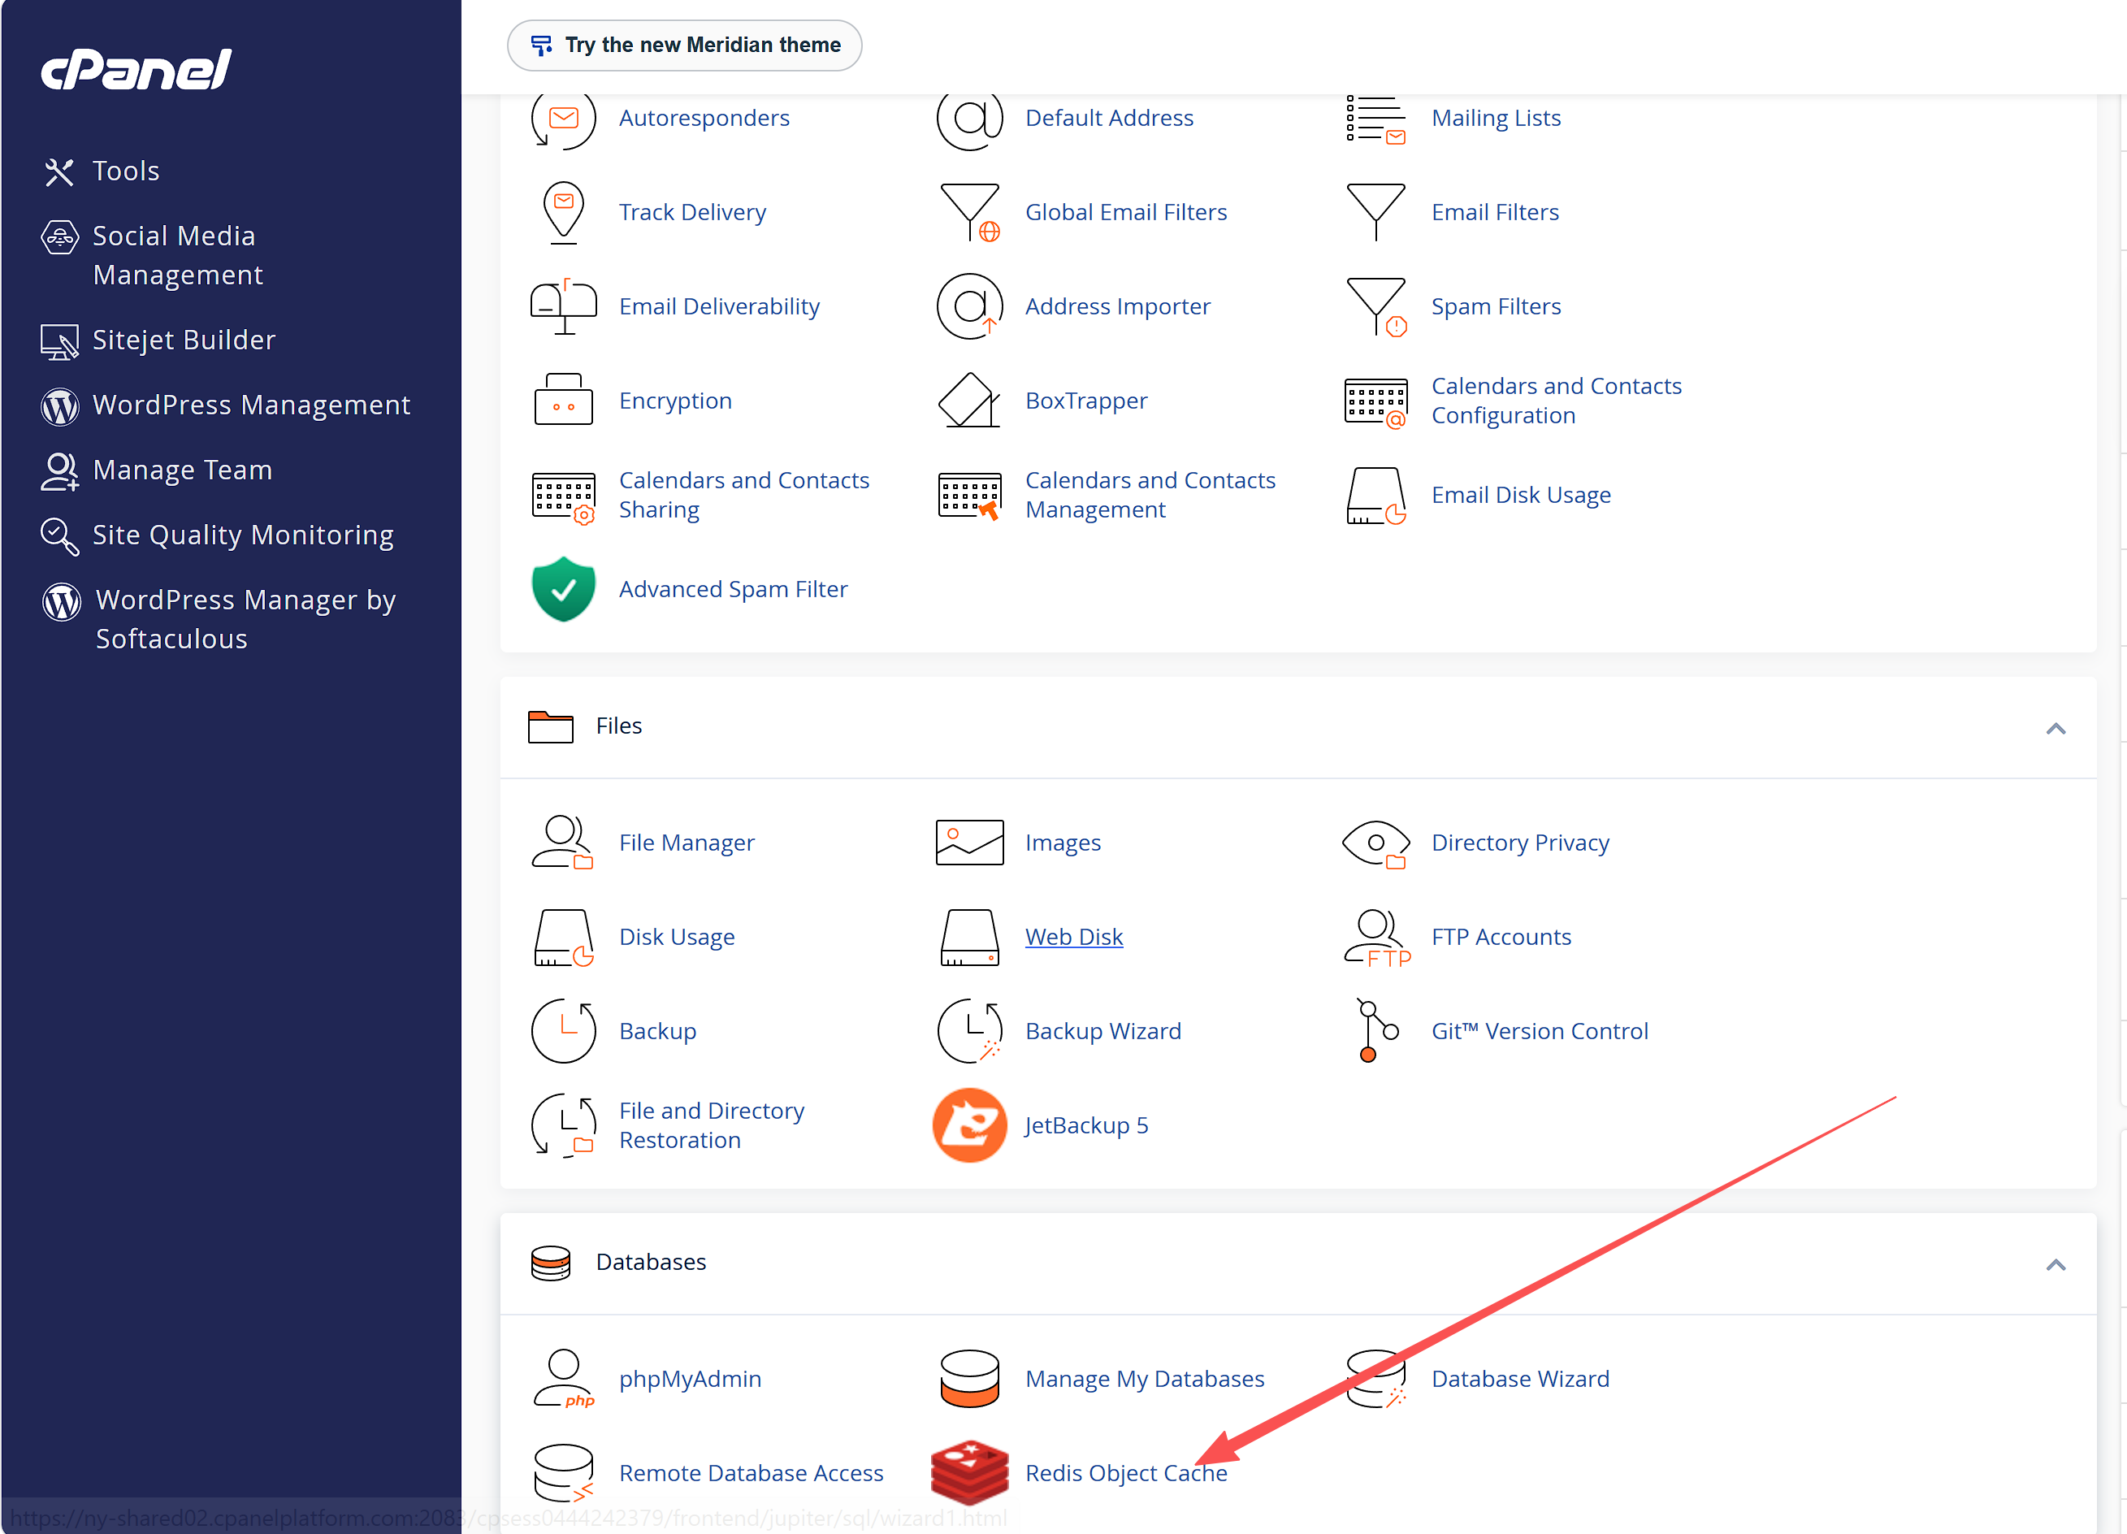
Task: Click the FTP Accounts icon
Action: pos(1377,938)
